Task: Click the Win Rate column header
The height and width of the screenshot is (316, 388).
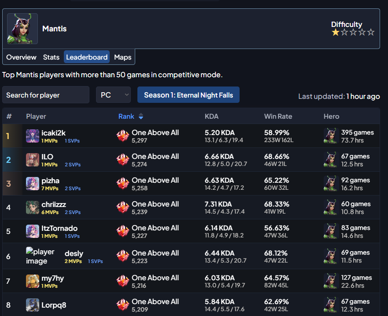Action: click(x=278, y=117)
